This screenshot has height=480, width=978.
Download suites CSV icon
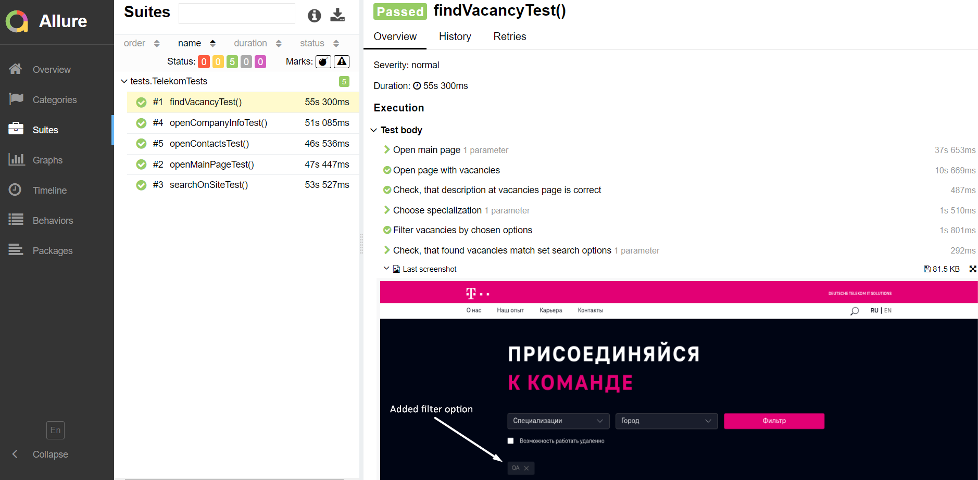tap(337, 15)
